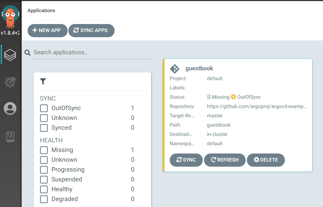This screenshot has height=207, width=323.
Task: Click the filter funnel icon
Action: (x=43, y=81)
